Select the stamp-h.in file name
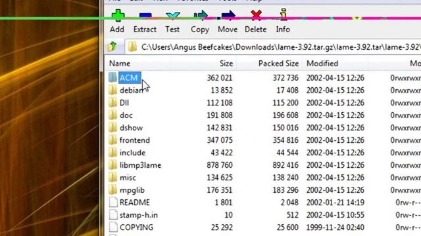 tap(139, 215)
